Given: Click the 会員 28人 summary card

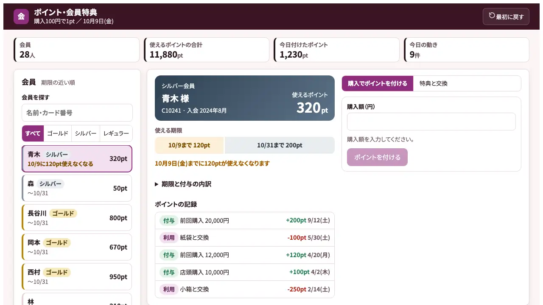Looking at the screenshot, I should [x=76, y=50].
